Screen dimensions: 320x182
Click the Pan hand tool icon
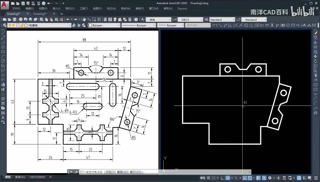click(84, 19)
